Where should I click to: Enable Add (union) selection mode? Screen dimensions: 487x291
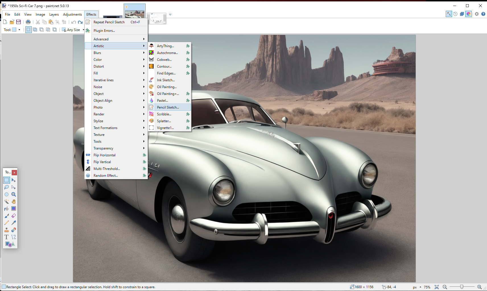pyautogui.click(x=35, y=30)
